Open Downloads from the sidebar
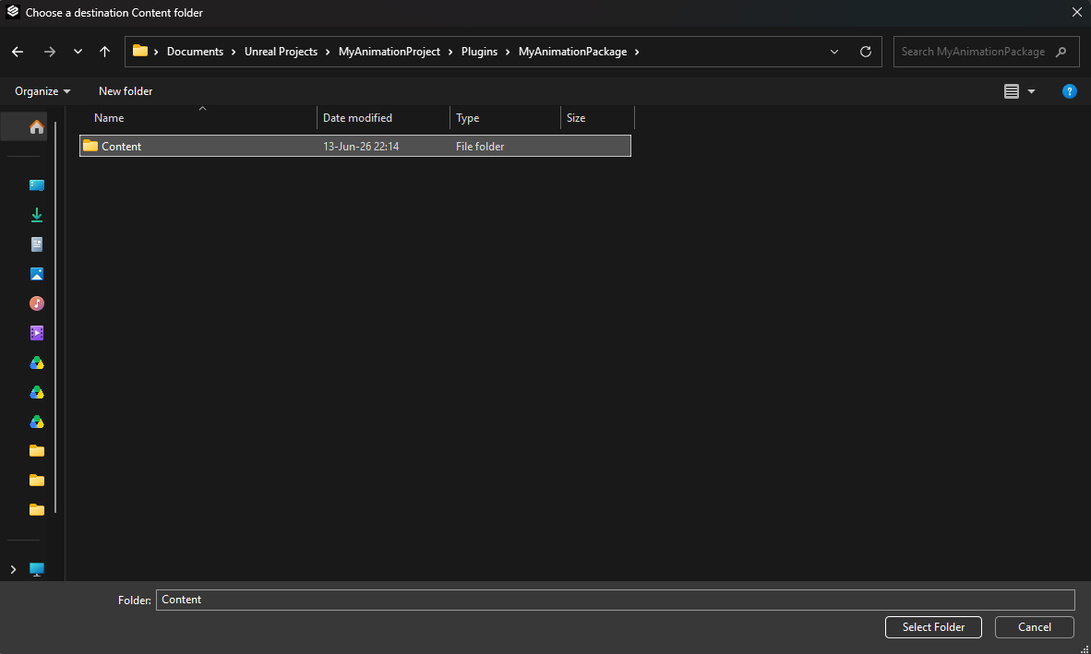1091x654 pixels. click(37, 215)
